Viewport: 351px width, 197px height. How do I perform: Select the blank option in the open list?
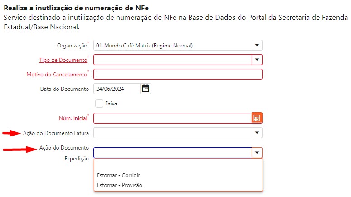[178, 165]
